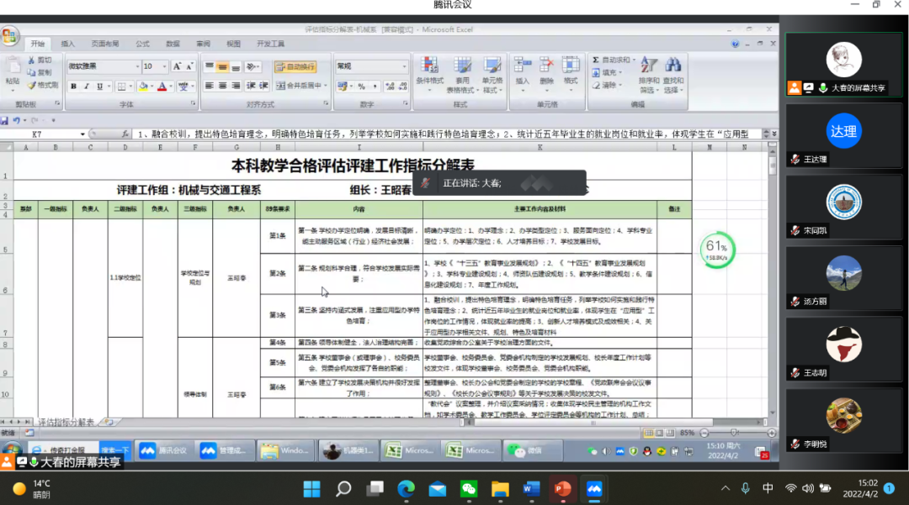Open the font name dropdown (微软雅黑)
This screenshot has height=505, width=909.
(x=104, y=66)
